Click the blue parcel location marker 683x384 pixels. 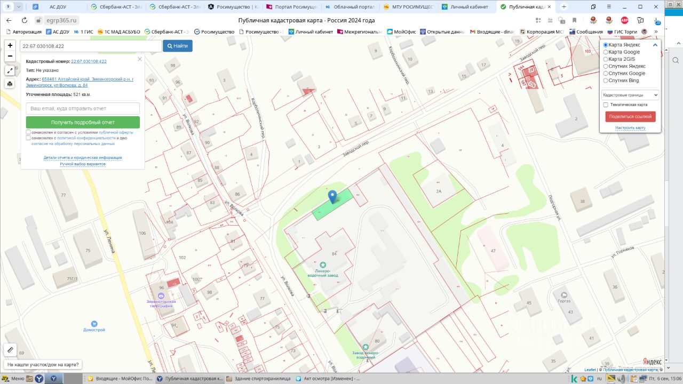click(x=332, y=197)
